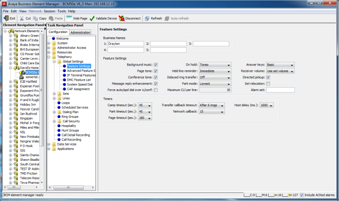This screenshot has height=201, width=339.
Task: Select the Welcome bullet icon
Action: coord(53,39)
